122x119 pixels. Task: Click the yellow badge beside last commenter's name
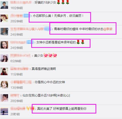point(28,108)
